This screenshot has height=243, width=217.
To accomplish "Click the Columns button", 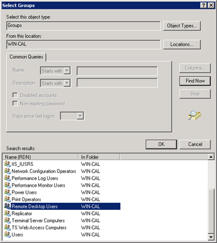I will [x=195, y=68].
